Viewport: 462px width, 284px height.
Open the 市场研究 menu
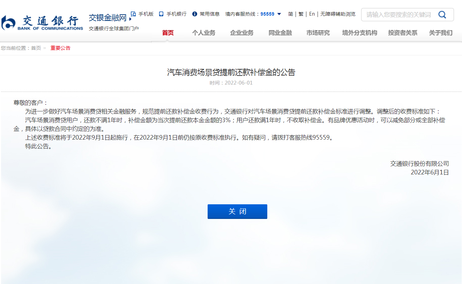tap(318, 33)
